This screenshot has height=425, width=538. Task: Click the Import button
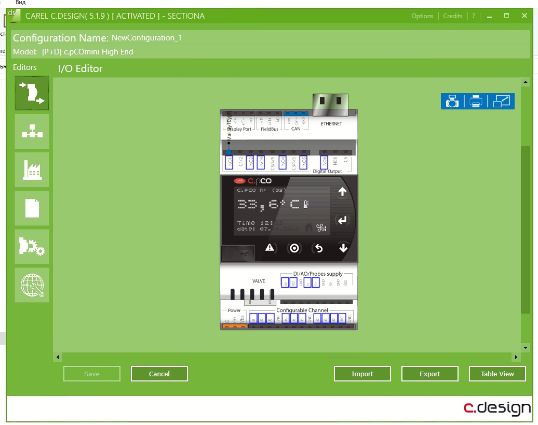click(362, 374)
